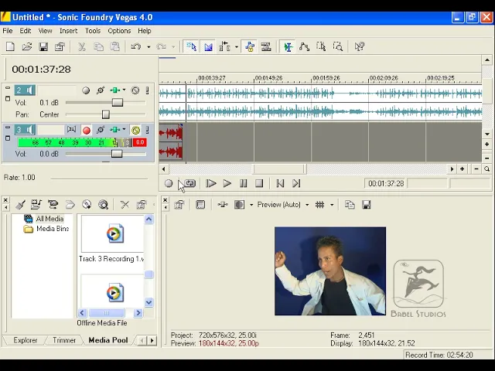Disarm record on track 3
Screen dimensions: 495x371
tap(86, 131)
